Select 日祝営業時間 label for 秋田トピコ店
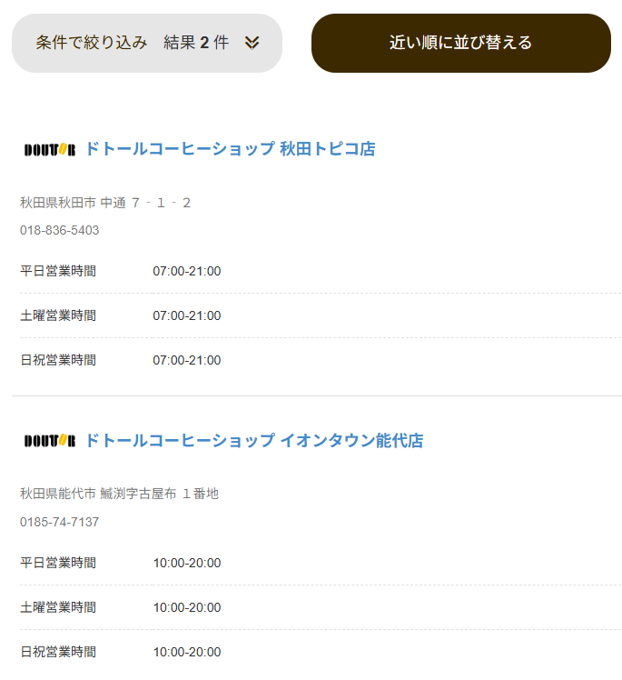The image size is (622, 680). (x=58, y=360)
